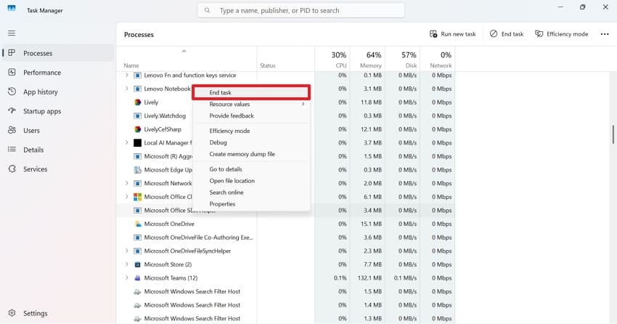Open the more options ellipsis menu
Image resolution: width=617 pixels, height=324 pixels.
[605, 34]
